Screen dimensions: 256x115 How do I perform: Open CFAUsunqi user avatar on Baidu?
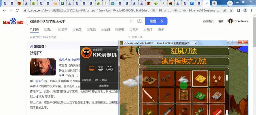click(231, 21)
